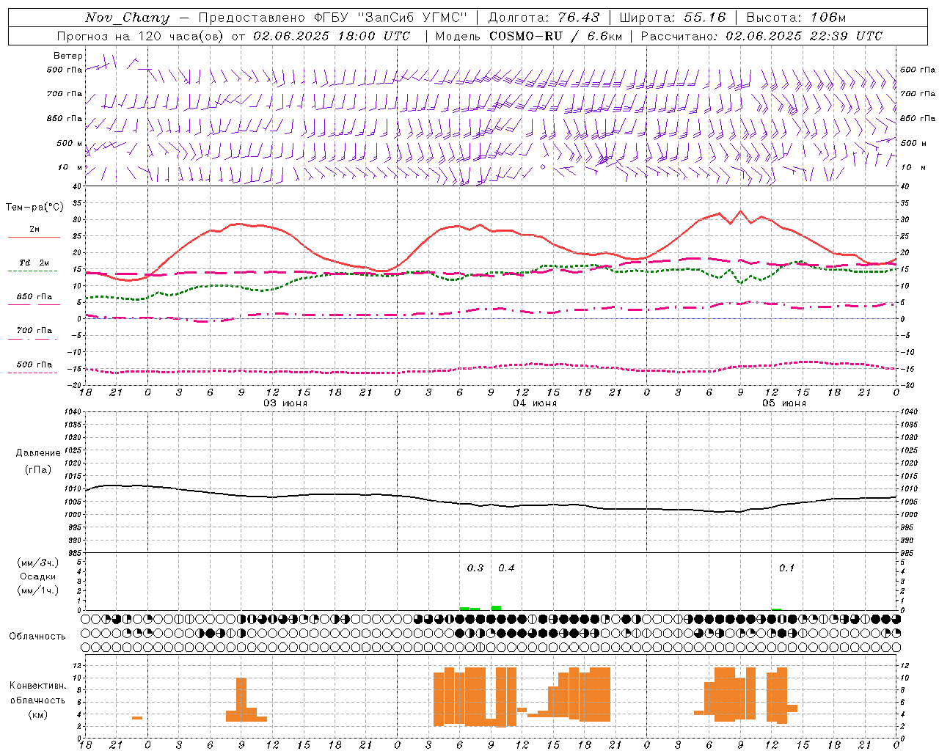
Task: Click the tallest orange convective bar on 03 июня
Action: tap(241, 700)
